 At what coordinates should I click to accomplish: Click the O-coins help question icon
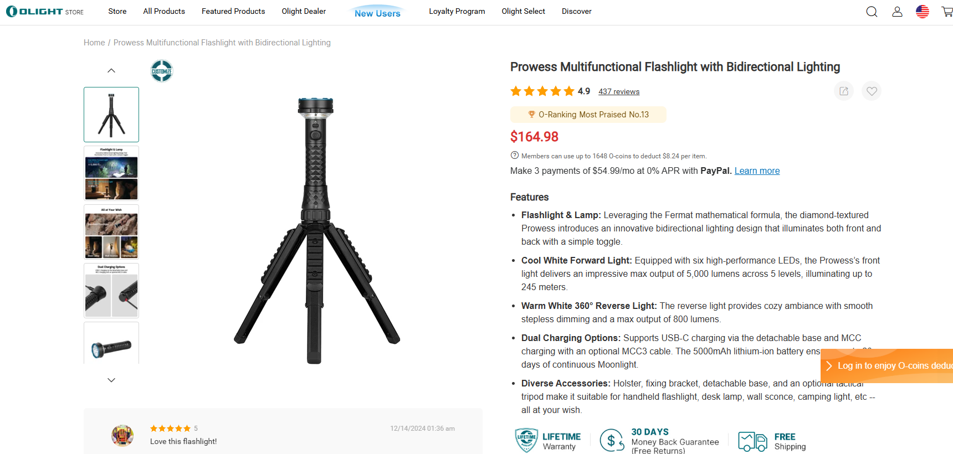click(x=515, y=156)
